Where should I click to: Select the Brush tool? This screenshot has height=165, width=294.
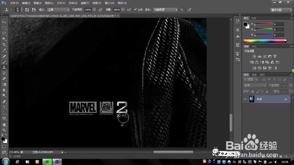(x=4, y=62)
